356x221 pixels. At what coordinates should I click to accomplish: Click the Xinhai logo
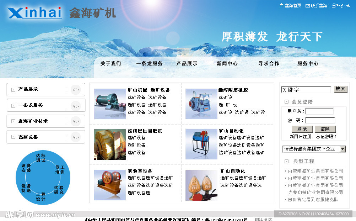(x=34, y=13)
